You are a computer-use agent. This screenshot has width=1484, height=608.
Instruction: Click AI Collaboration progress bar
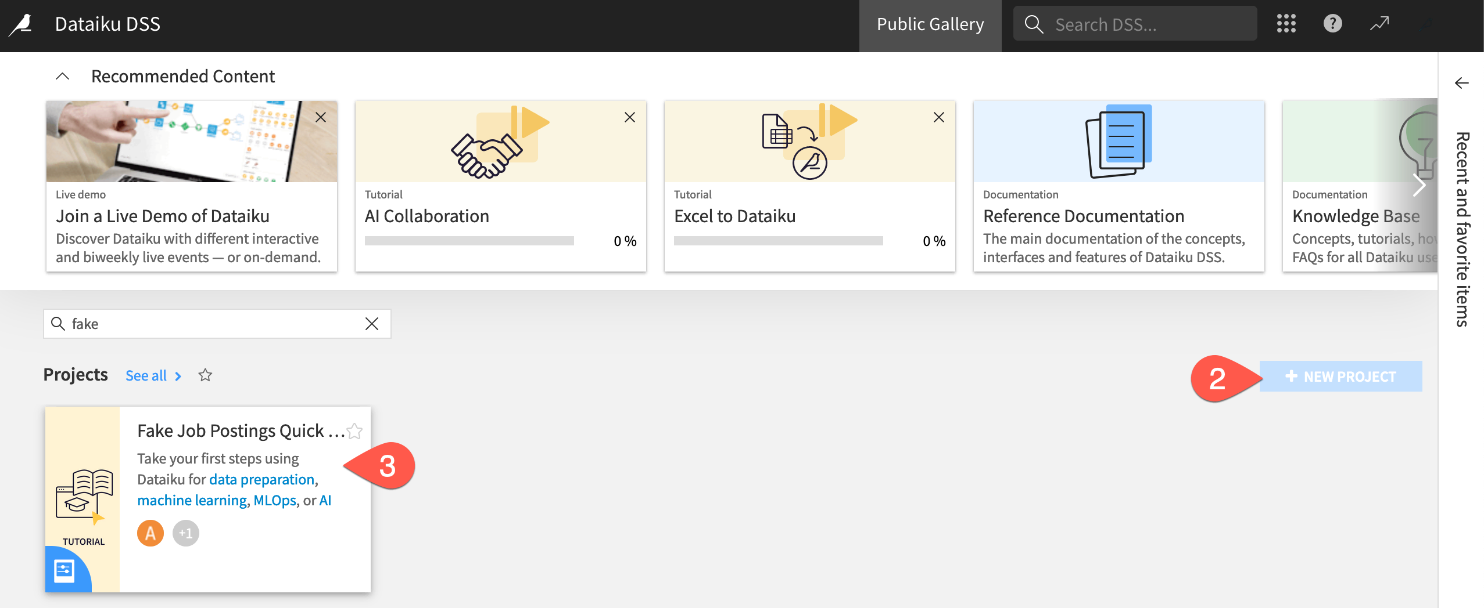[469, 241]
